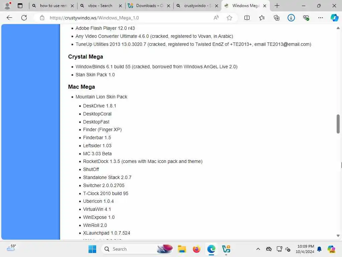Show hidden system tray icons
This screenshot has width=342, height=257.
258,249
